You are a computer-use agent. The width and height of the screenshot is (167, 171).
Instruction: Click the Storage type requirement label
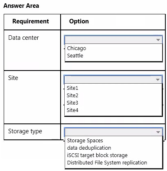coord(25,131)
